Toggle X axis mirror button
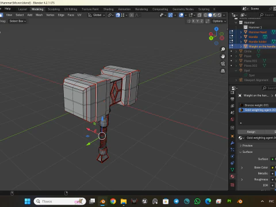The image size is (276, 207). (x=193, y=21)
